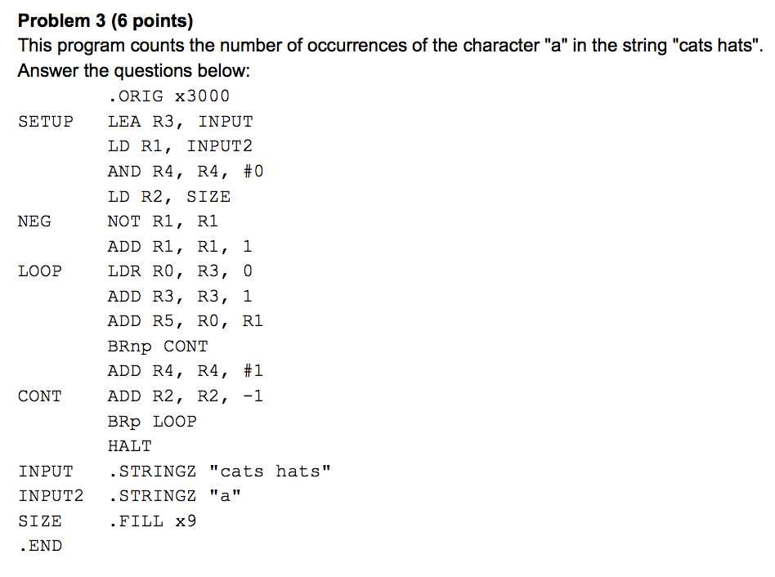Image resolution: width=775 pixels, height=577 pixels.
Task: Click the "LD R1, INPUT2" instruction
Action: [x=180, y=146]
